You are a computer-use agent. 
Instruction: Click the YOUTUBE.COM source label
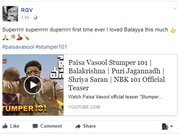[x=84, y=107]
